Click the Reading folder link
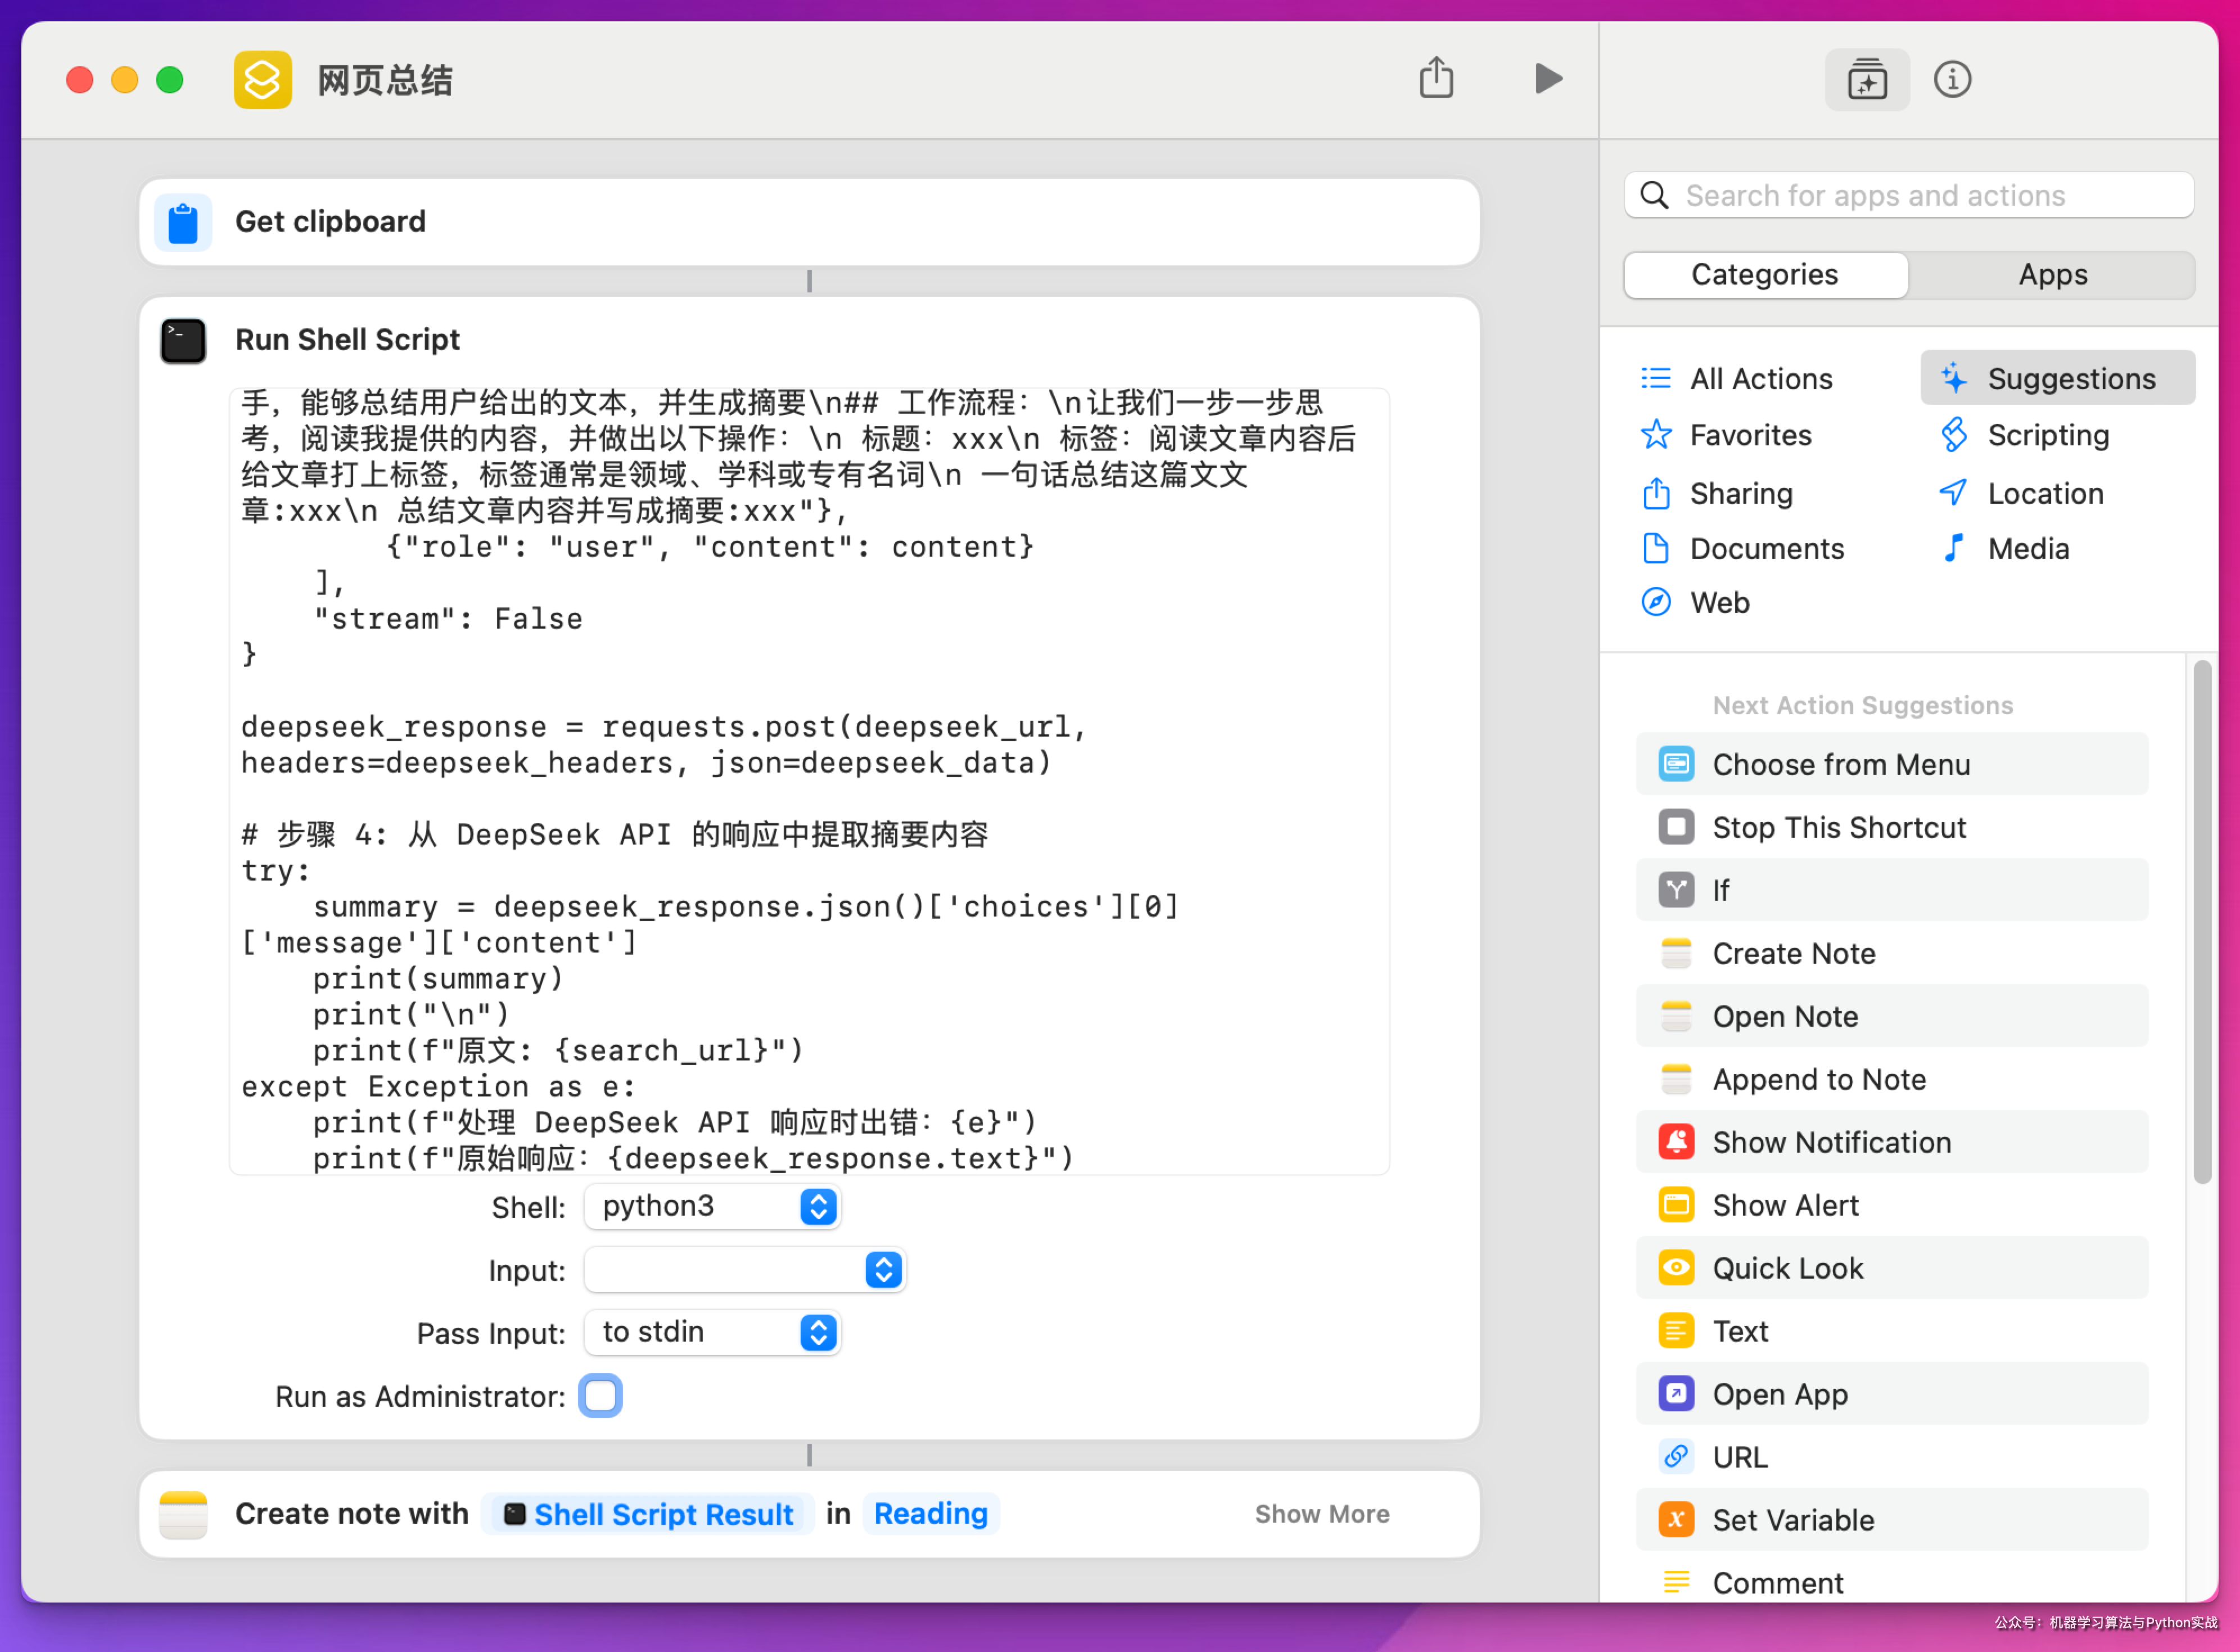 point(930,1514)
